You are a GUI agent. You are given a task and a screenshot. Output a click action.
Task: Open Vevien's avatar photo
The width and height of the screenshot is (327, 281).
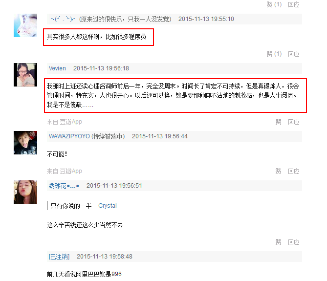[x=25, y=75]
